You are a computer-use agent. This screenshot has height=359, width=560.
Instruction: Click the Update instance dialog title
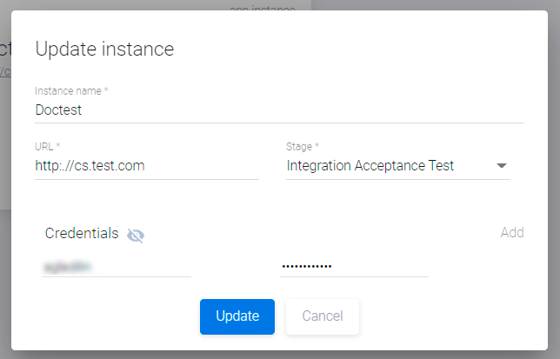(x=104, y=49)
